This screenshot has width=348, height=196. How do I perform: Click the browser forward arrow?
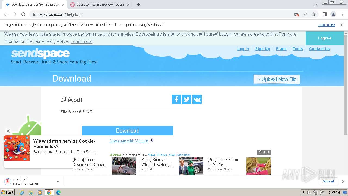point(15,14)
